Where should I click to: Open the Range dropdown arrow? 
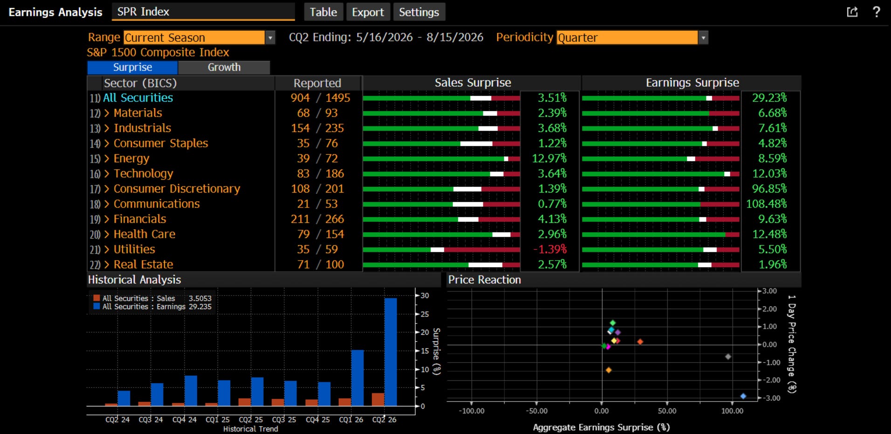click(x=270, y=38)
